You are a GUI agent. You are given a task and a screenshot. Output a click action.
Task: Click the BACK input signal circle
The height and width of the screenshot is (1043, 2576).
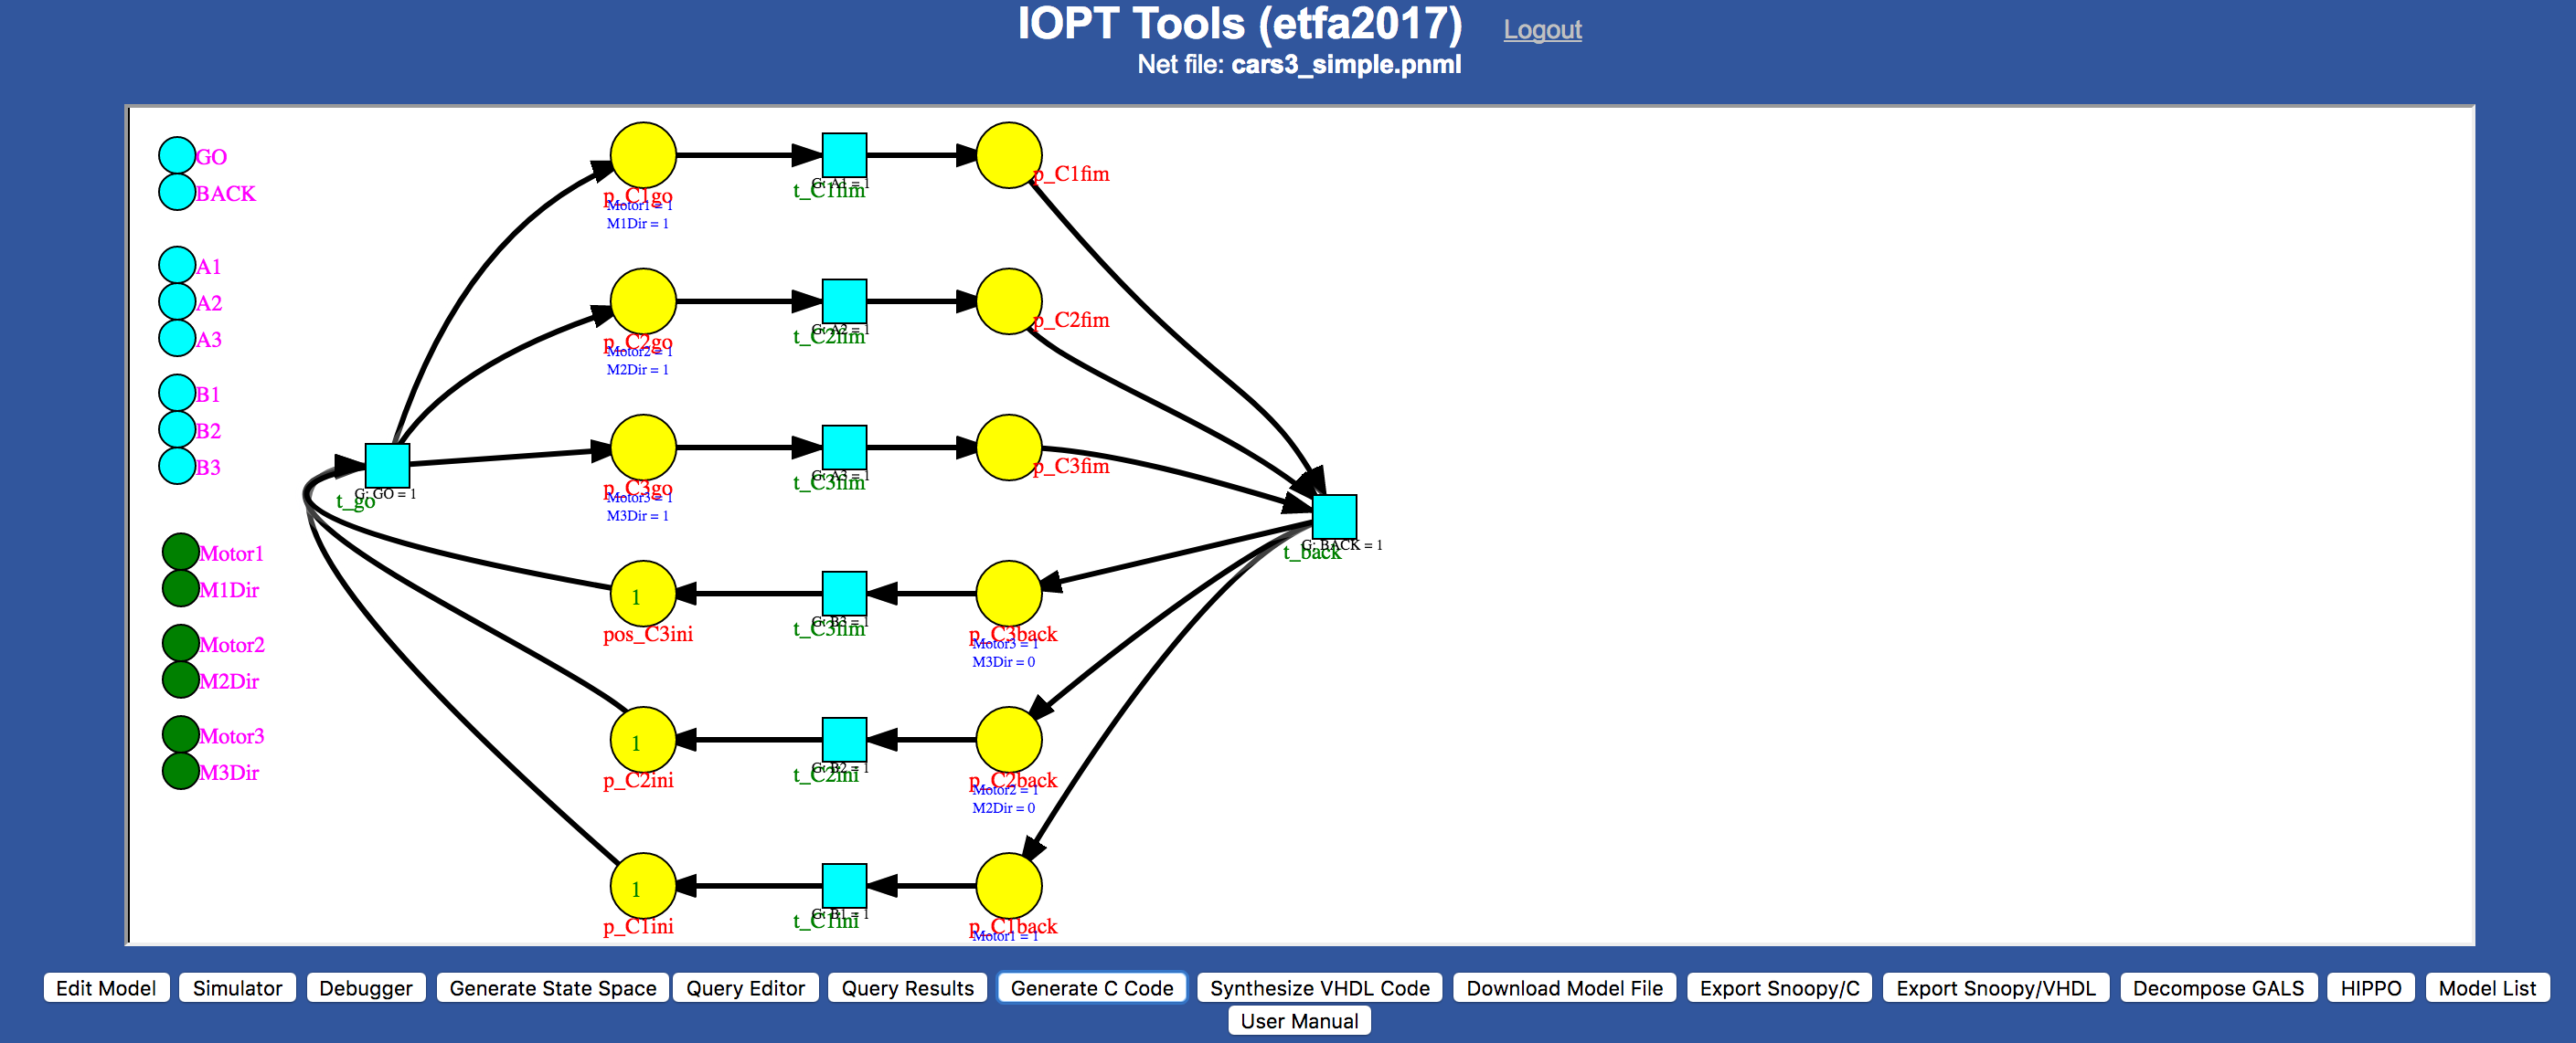(177, 192)
